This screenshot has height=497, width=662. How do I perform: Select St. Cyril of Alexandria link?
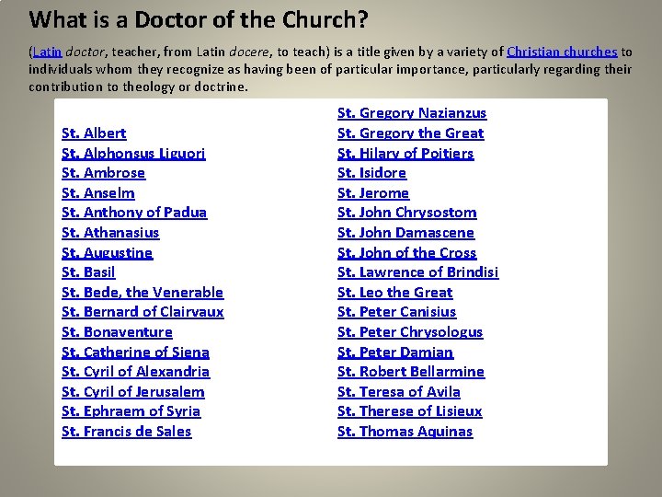point(135,372)
